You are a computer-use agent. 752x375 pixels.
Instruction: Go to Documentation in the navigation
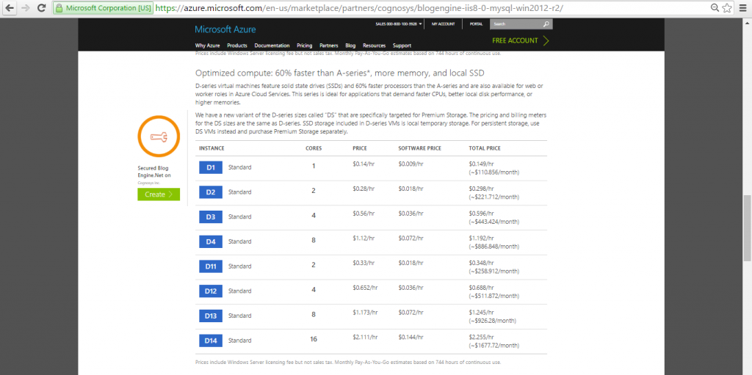[x=272, y=45]
